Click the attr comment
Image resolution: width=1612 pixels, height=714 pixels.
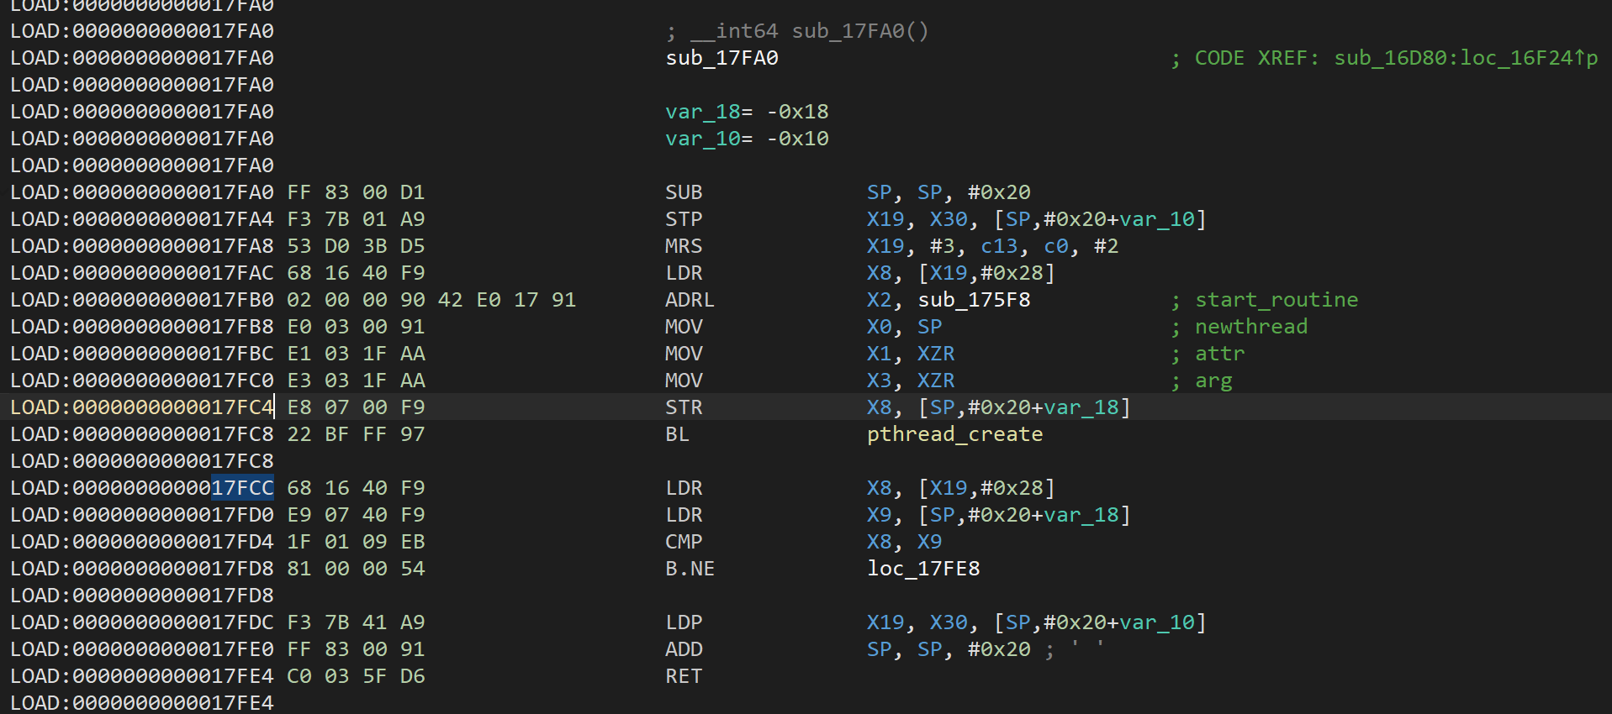[1219, 354]
